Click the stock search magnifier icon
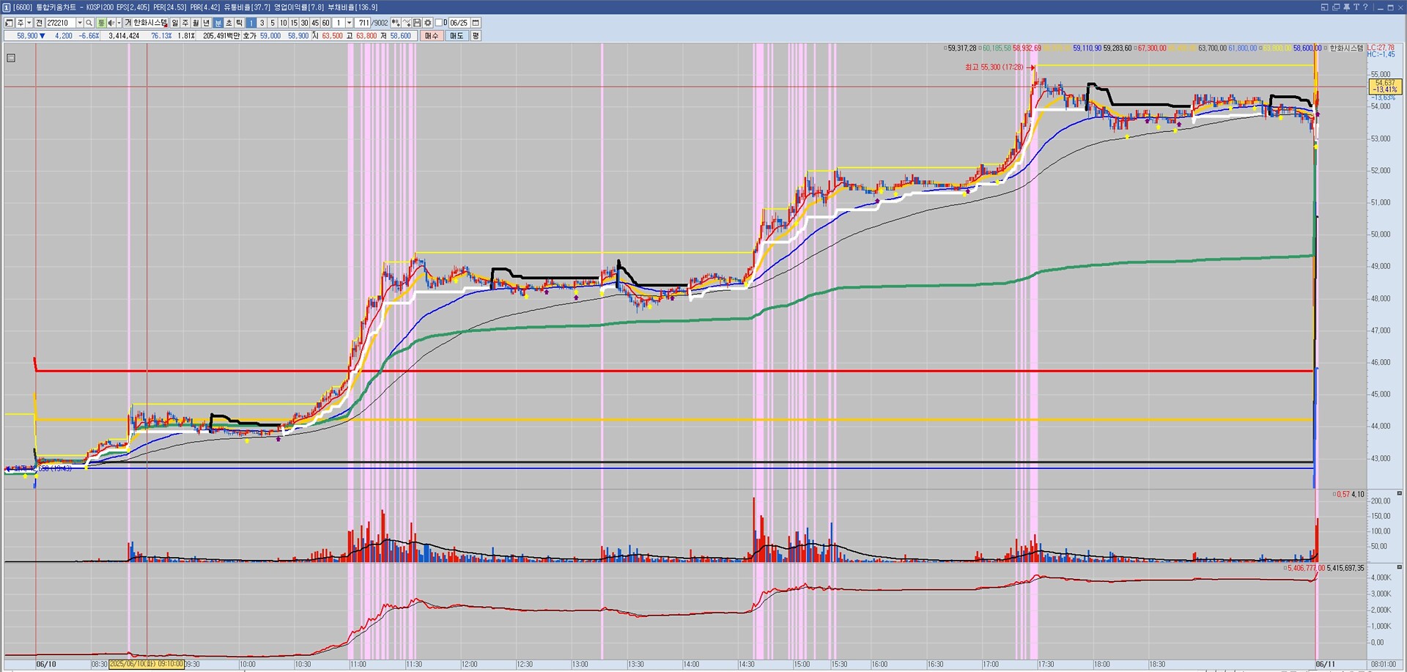The width and height of the screenshot is (1407, 672). [89, 23]
